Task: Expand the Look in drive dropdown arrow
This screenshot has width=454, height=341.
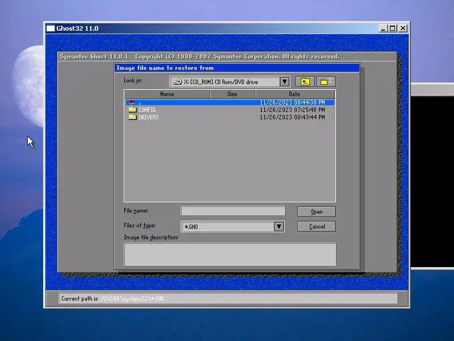Action: [285, 82]
